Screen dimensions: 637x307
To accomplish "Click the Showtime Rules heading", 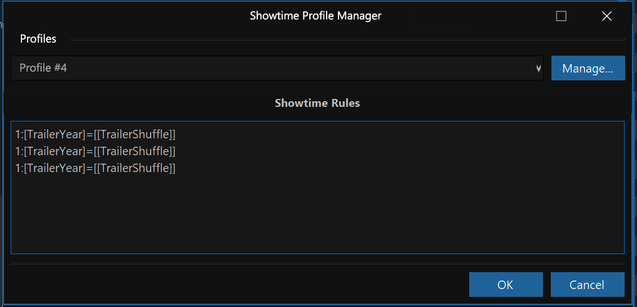I will pos(317,103).
